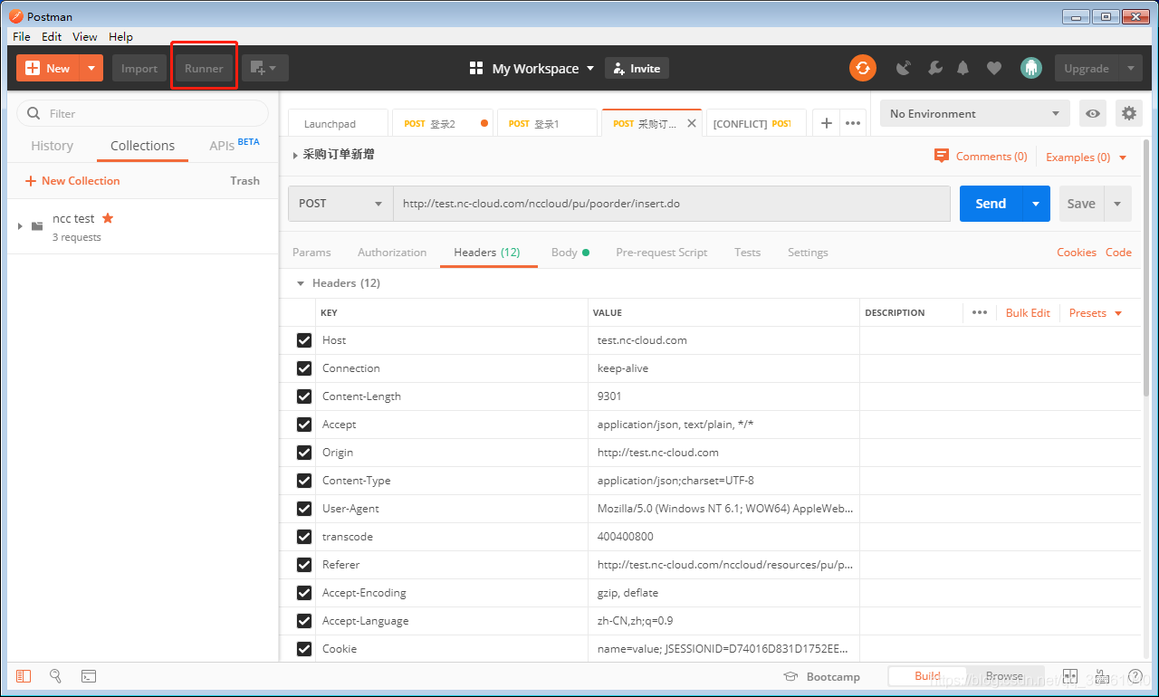Open the tab options ellipsis menu
This screenshot has width=1159, height=697.
853,123
